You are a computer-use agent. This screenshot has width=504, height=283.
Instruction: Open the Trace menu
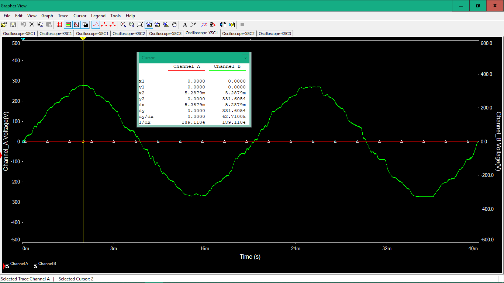[63, 16]
